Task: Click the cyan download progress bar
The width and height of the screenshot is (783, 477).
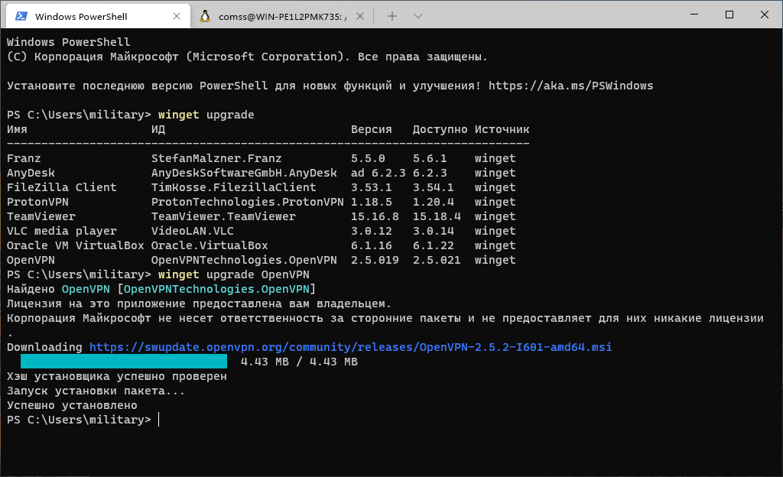Action: (x=124, y=362)
